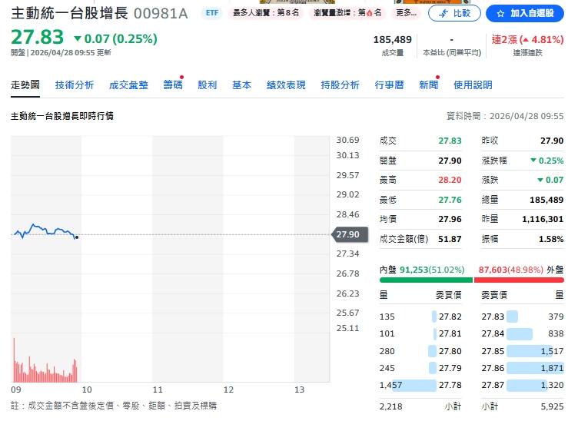The image size is (568, 421).
Task: Open the 基本 tab
Action: 241,85
